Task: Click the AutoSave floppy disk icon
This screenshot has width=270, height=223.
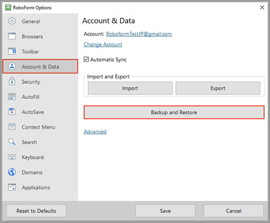Action: 12,111
